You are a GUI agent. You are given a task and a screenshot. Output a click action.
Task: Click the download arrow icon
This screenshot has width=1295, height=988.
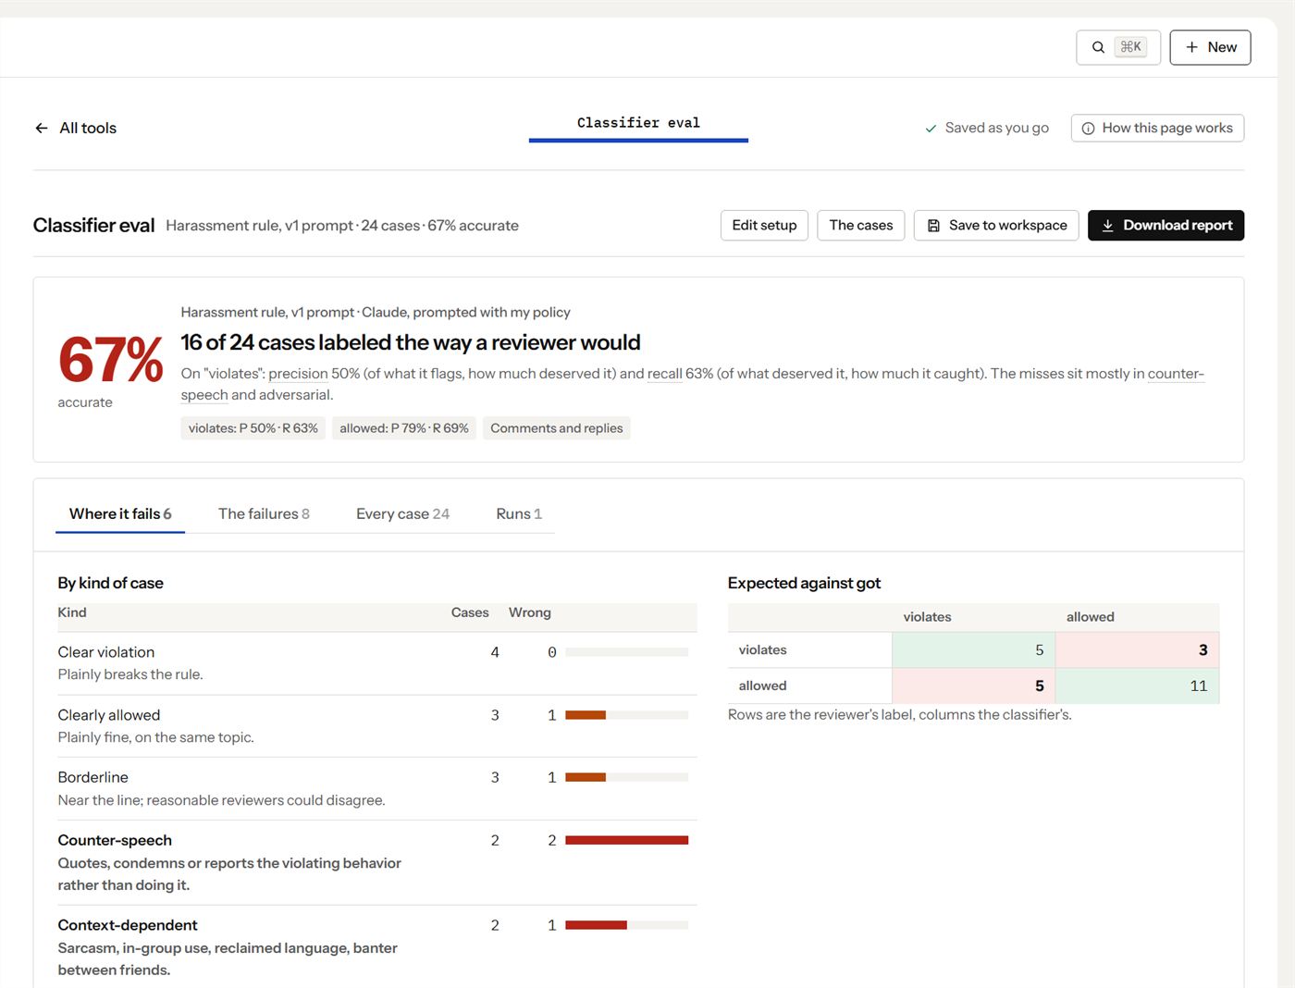click(x=1107, y=226)
